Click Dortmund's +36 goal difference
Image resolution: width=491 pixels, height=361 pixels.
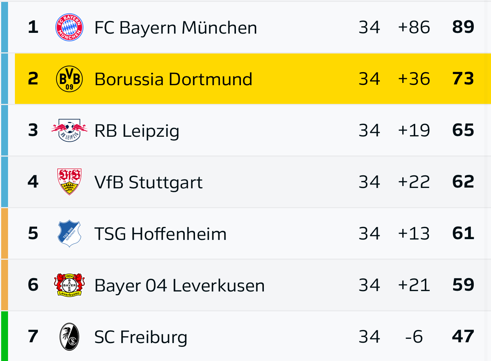(414, 79)
